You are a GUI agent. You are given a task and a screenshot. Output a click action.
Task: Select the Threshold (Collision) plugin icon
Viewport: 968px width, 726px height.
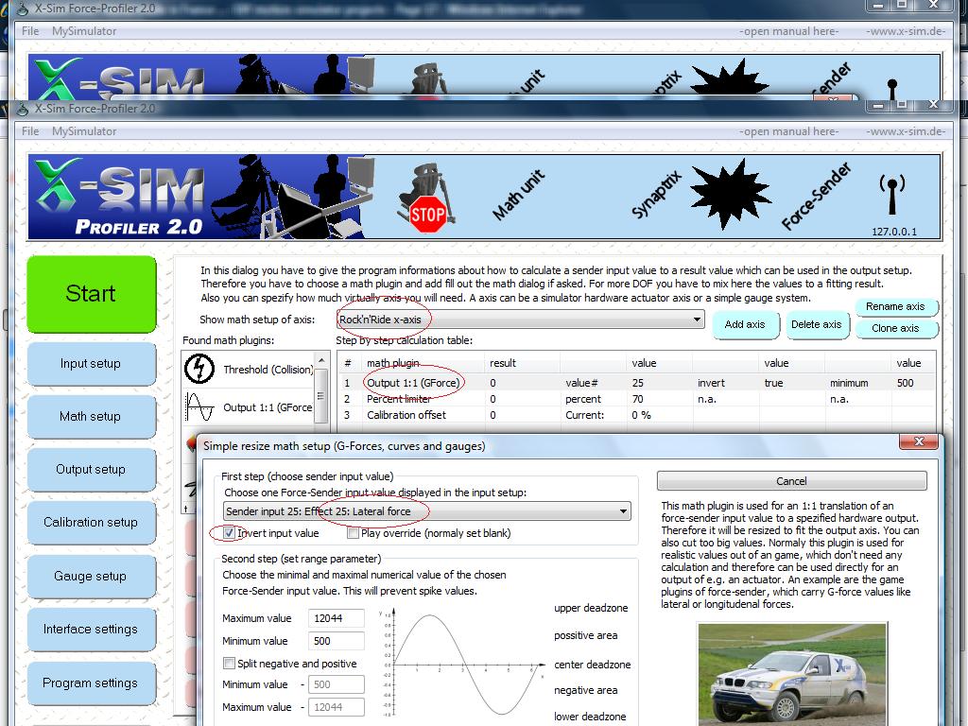199,369
